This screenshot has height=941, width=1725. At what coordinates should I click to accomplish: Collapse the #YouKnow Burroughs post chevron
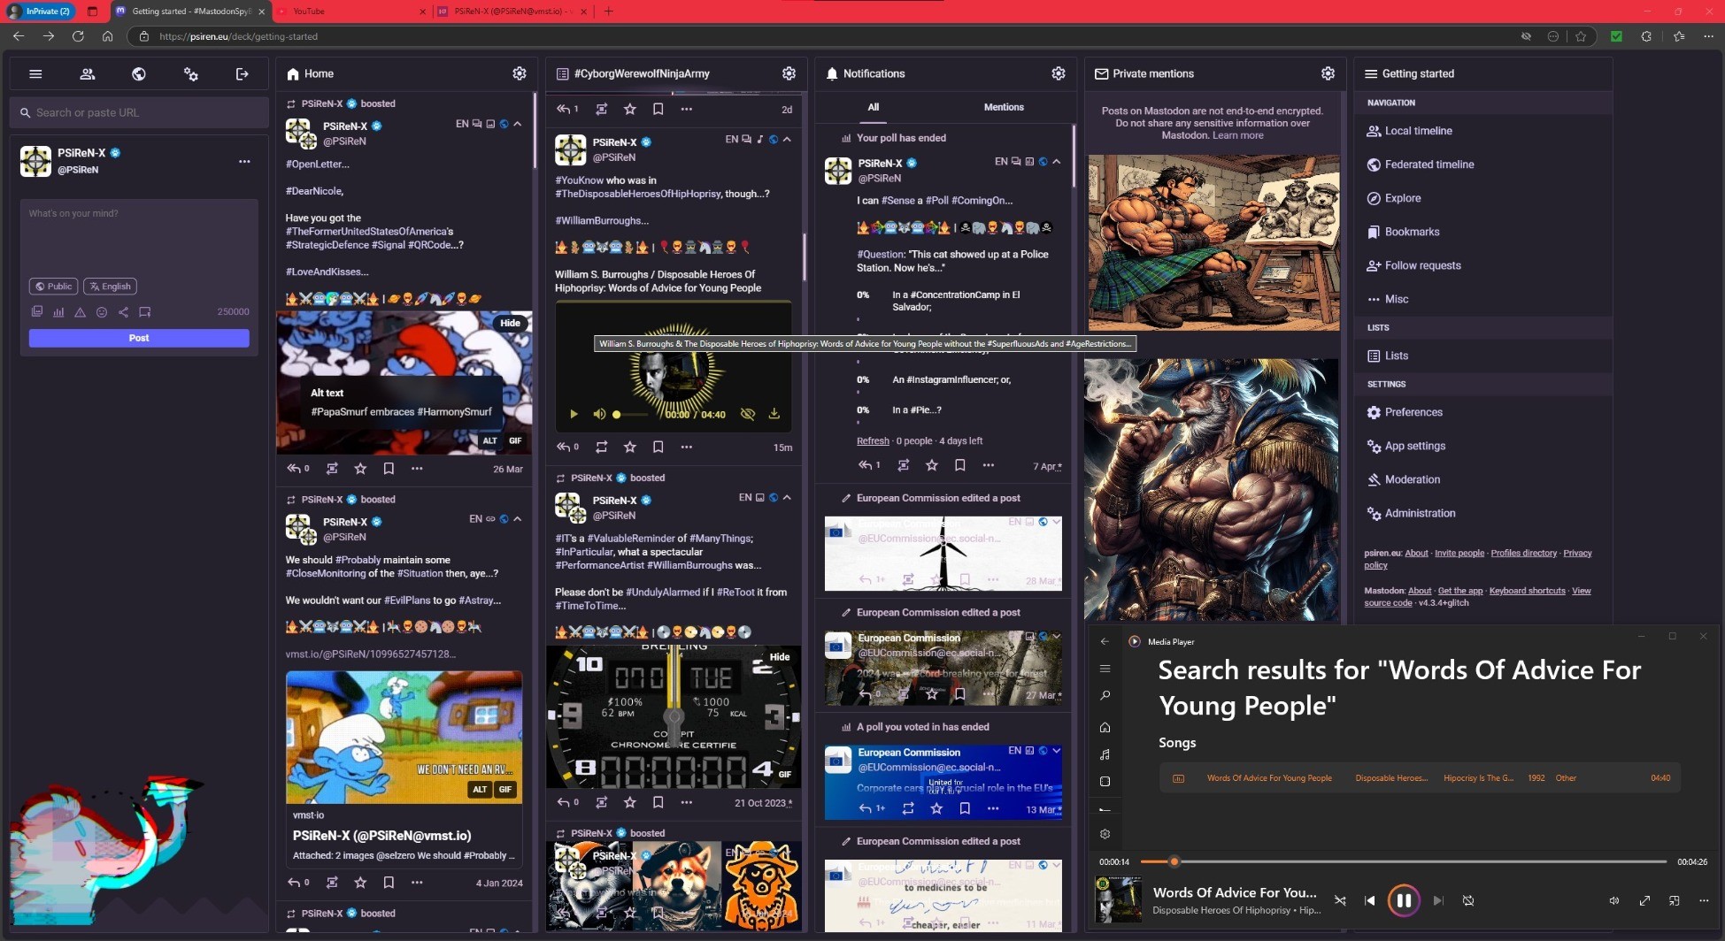point(787,139)
